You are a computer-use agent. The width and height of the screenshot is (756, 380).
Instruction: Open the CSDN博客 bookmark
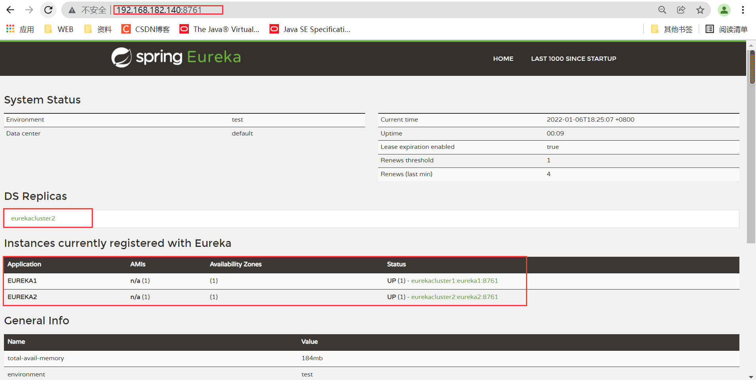click(x=146, y=29)
